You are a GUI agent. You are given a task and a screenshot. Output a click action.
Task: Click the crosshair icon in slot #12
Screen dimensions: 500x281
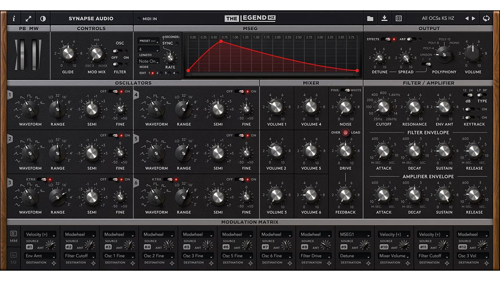(486, 263)
